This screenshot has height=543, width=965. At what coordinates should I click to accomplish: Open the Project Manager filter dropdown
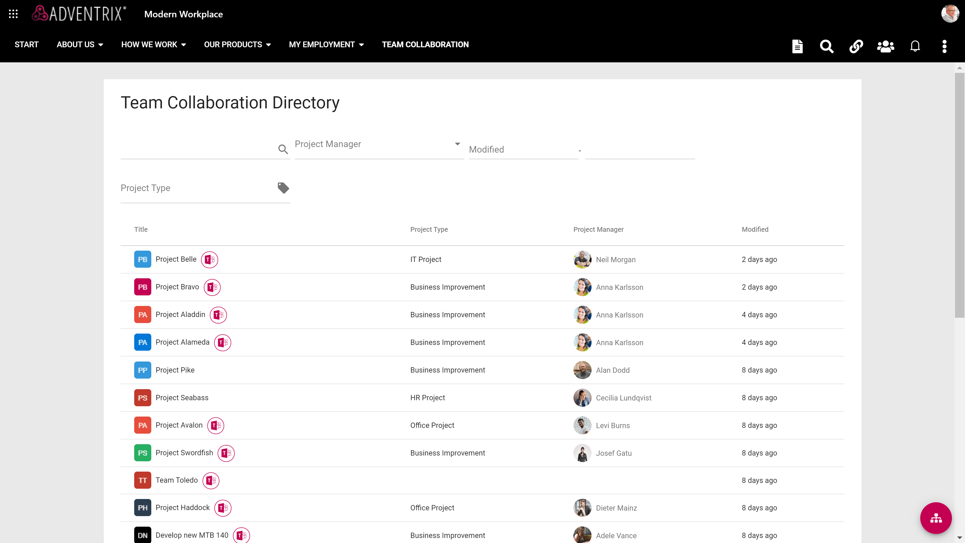[x=379, y=144]
